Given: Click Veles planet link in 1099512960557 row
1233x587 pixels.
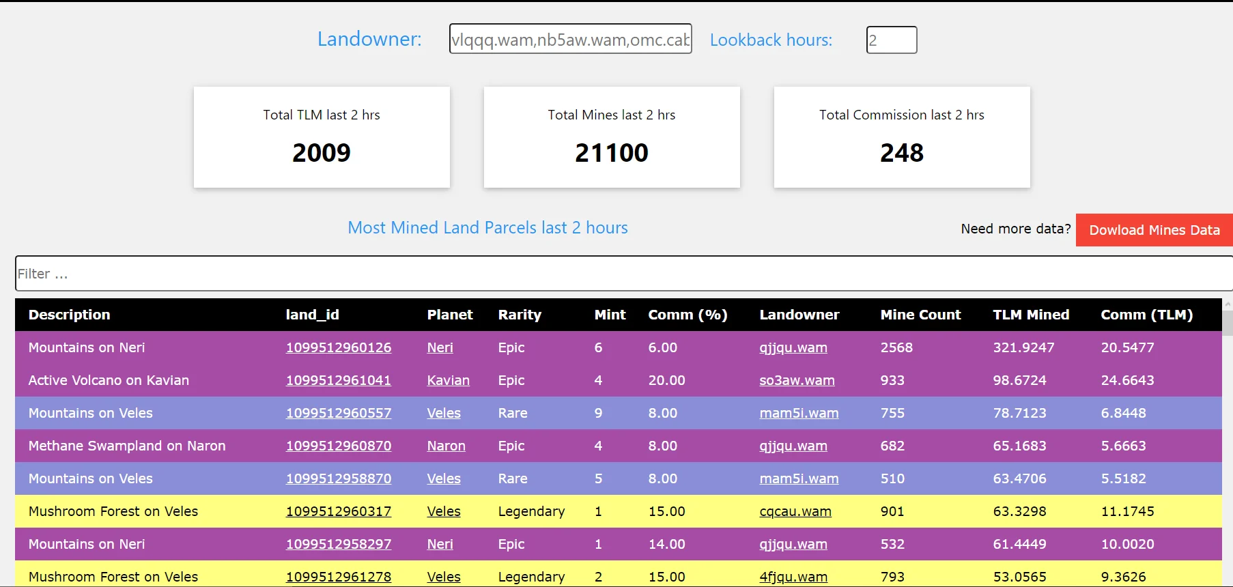Looking at the screenshot, I should click(444, 413).
